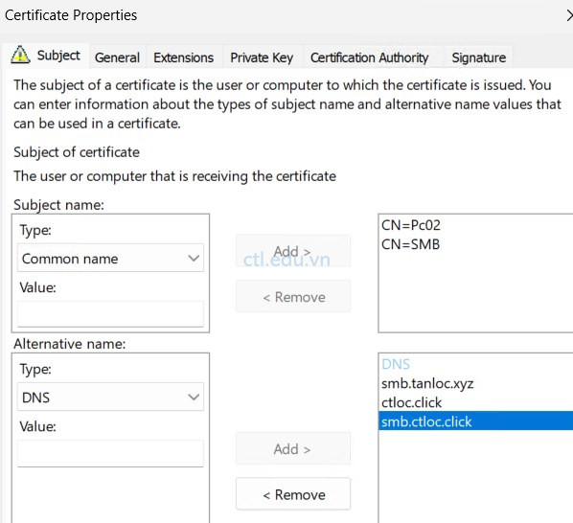This screenshot has width=573, height=523.
Task: Click the DNS header in alternative list
Action: [x=396, y=364]
